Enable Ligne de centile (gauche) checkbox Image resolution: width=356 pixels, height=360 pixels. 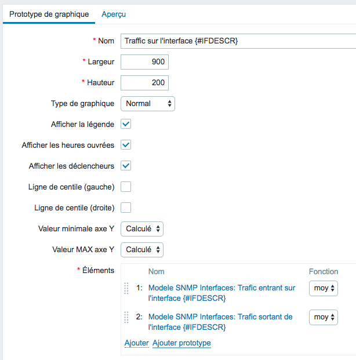tap(126, 187)
